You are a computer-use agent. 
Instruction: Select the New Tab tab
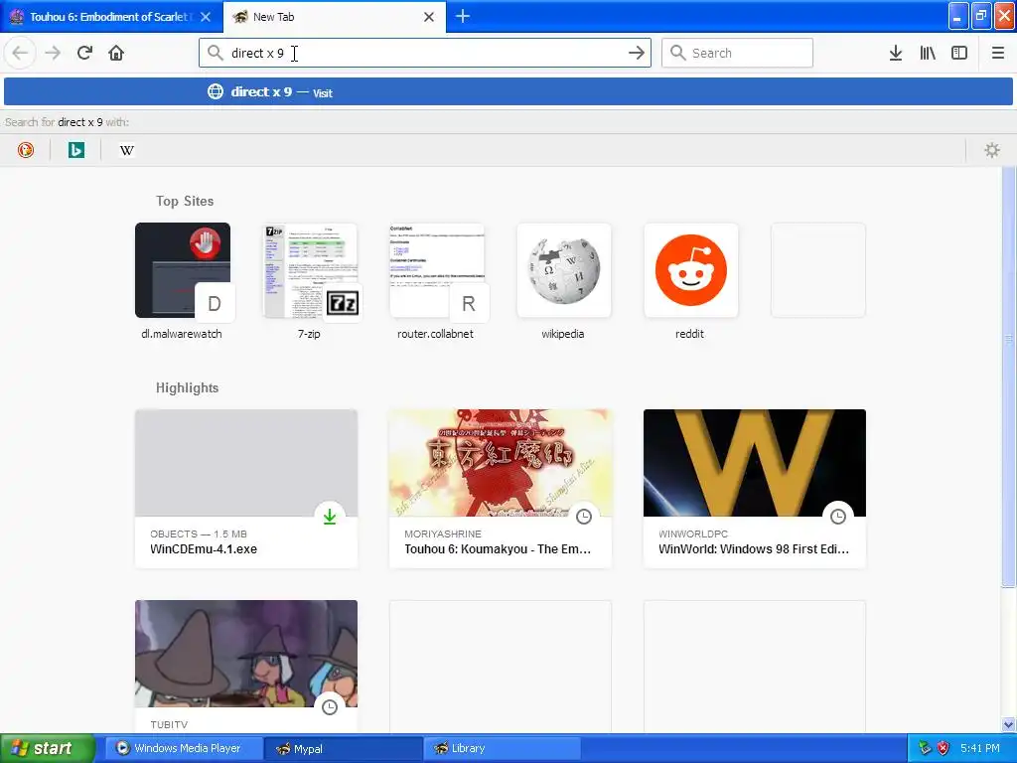pyautogui.click(x=334, y=17)
